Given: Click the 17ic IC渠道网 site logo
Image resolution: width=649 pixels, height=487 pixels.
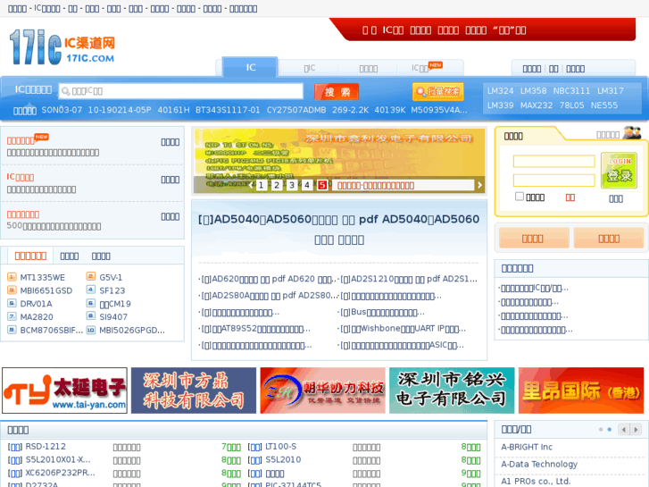Looking at the screenshot, I should (62, 46).
